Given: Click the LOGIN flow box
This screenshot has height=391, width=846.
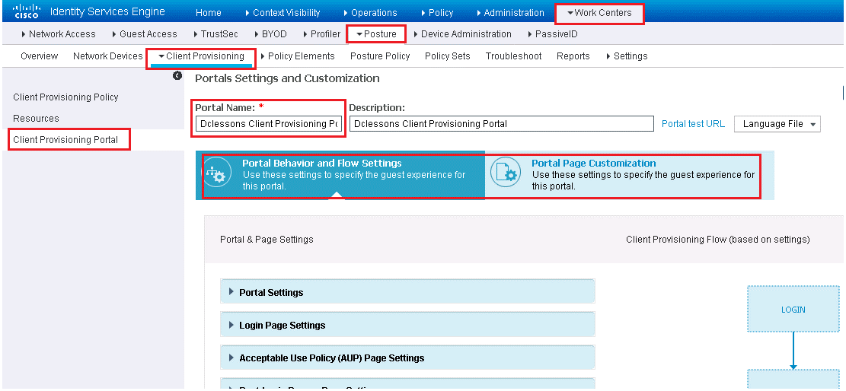Looking at the screenshot, I should 793,310.
